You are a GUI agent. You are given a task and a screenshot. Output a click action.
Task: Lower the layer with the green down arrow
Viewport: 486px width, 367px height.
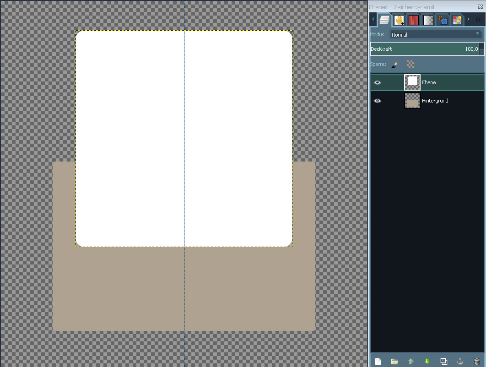pos(427,362)
